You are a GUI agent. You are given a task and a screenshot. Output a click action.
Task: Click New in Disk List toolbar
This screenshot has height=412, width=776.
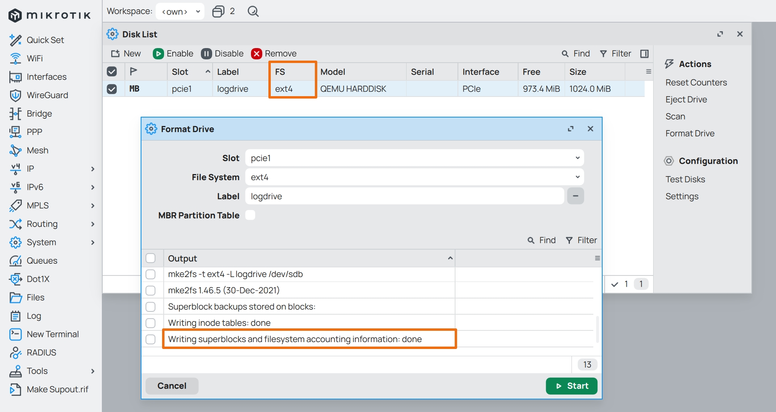tap(126, 54)
